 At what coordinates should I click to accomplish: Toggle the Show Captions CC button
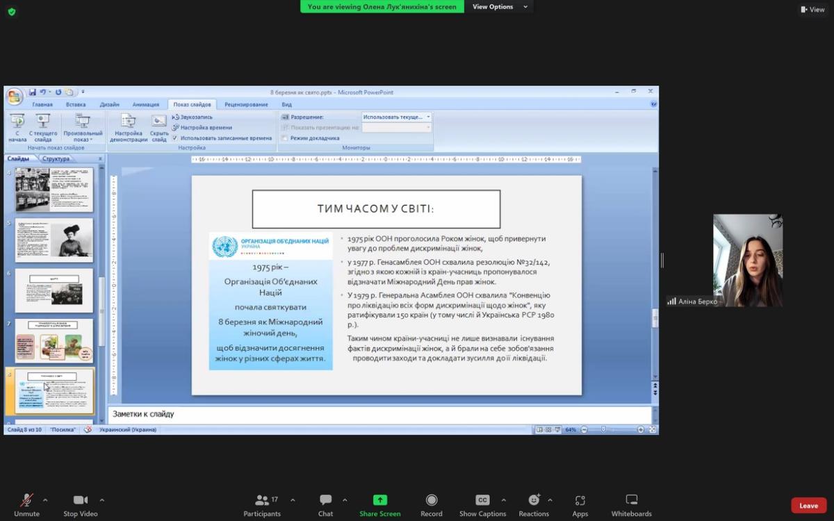pyautogui.click(x=482, y=500)
